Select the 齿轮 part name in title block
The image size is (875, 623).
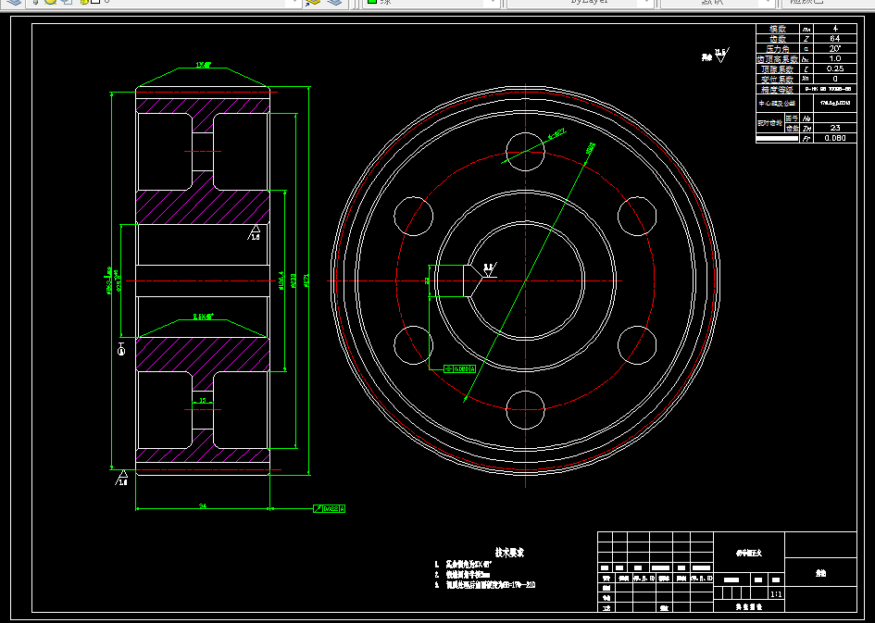pyautogui.click(x=820, y=573)
